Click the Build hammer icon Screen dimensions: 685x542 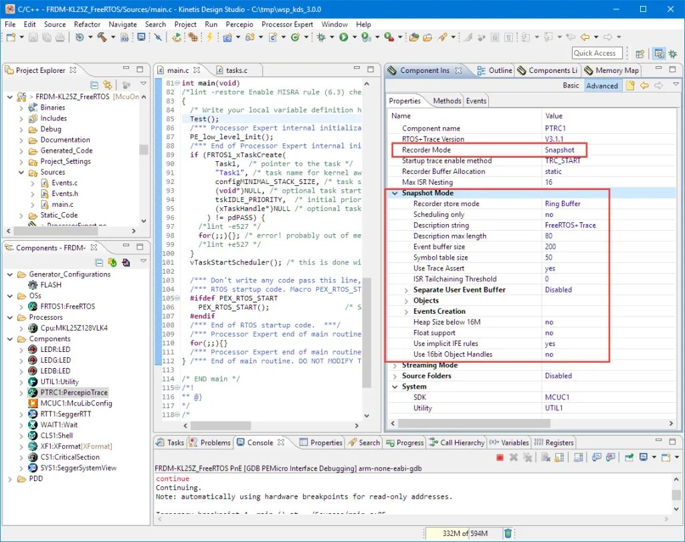click(102, 37)
